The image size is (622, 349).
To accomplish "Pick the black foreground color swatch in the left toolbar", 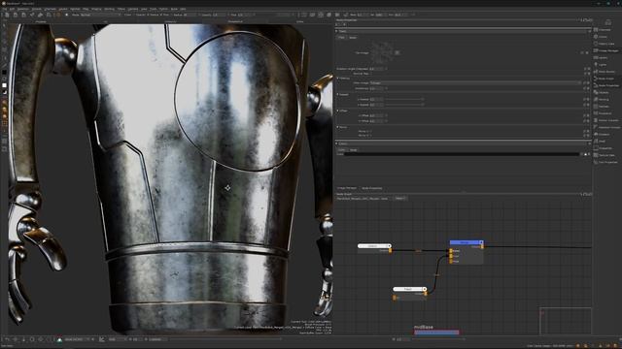I will point(4,73).
